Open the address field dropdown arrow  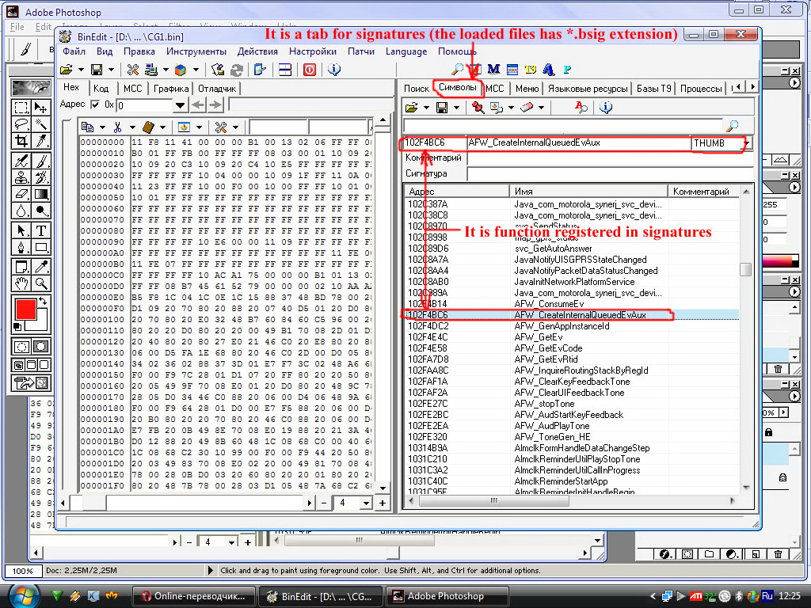(180, 105)
